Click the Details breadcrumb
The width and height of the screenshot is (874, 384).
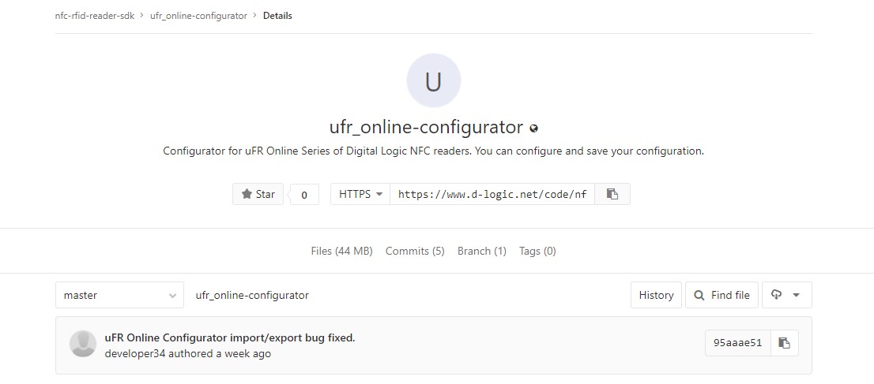click(x=277, y=16)
